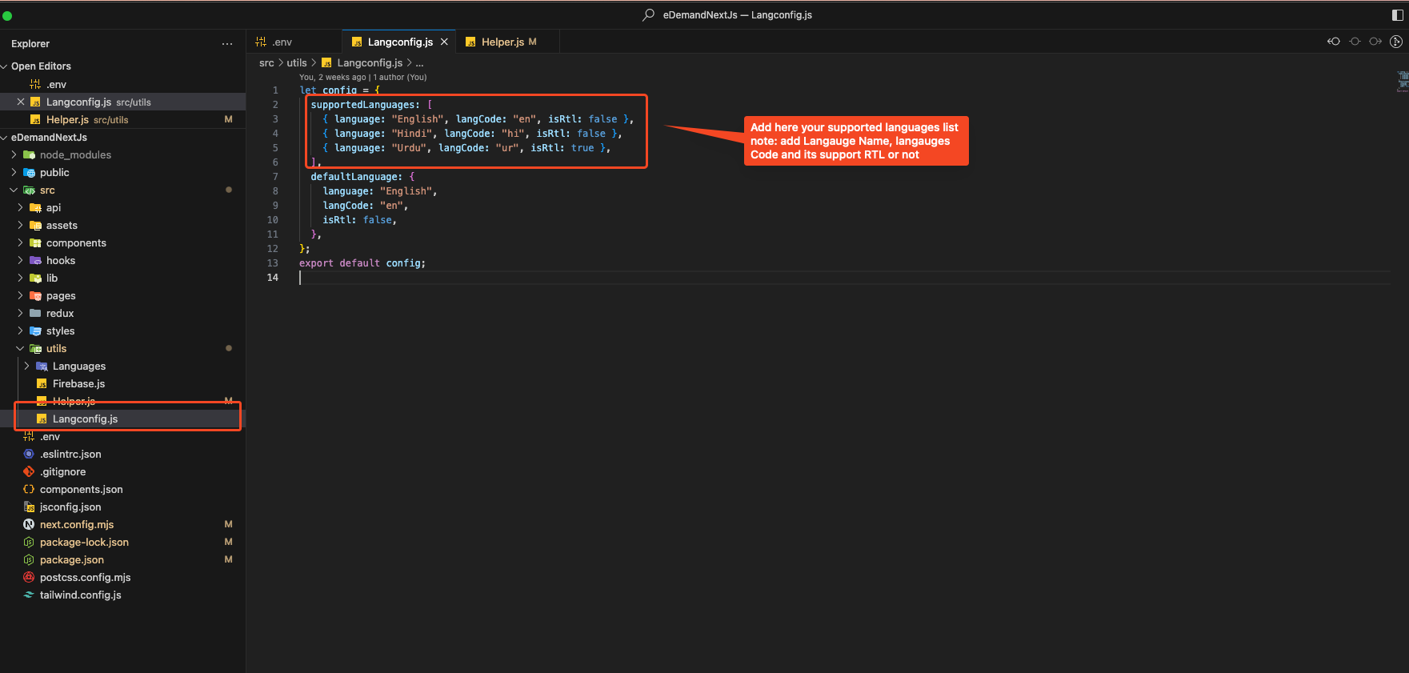The height and width of the screenshot is (673, 1409).
Task: Click the postcss.config.mjs file icon
Action: (x=29, y=578)
